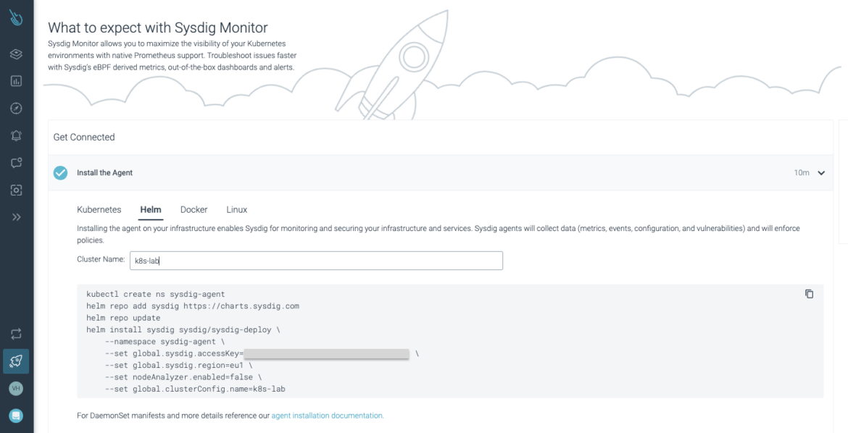
Task: Open the Dashboards chart icon in the sidebar
Action: pos(16,81)
